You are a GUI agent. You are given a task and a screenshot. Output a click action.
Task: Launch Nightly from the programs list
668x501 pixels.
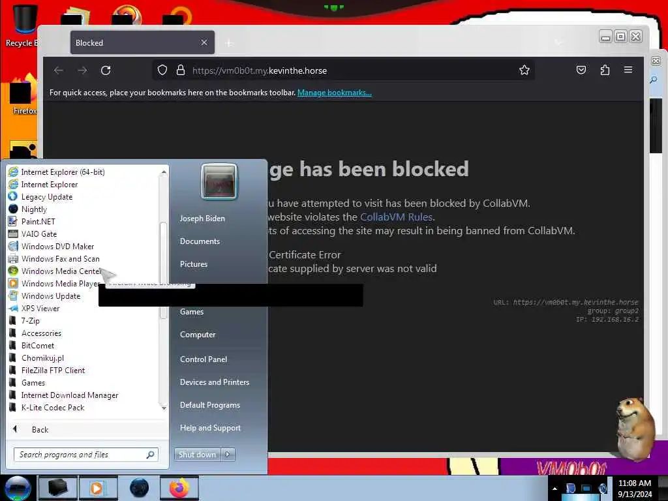pyautogui.click(x=34, y=209)
